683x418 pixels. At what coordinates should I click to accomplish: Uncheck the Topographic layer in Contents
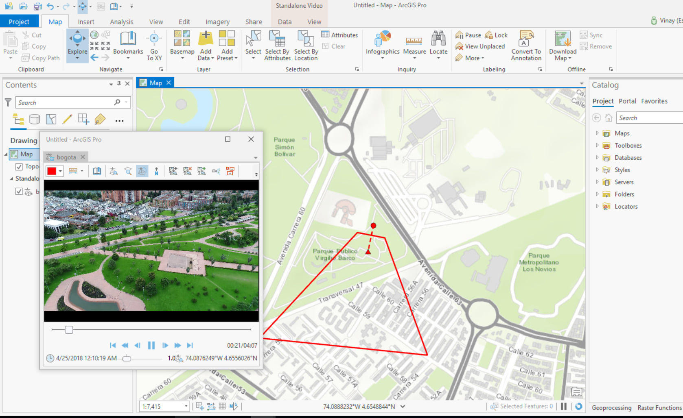19,166
